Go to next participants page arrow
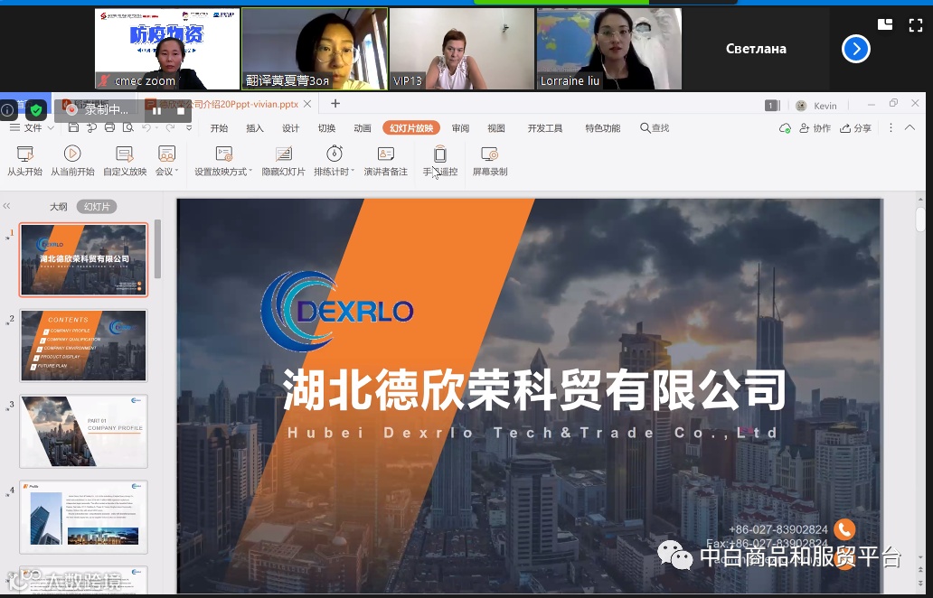Image resolution: width=933 pixels, height=598 pixels. 855,49
